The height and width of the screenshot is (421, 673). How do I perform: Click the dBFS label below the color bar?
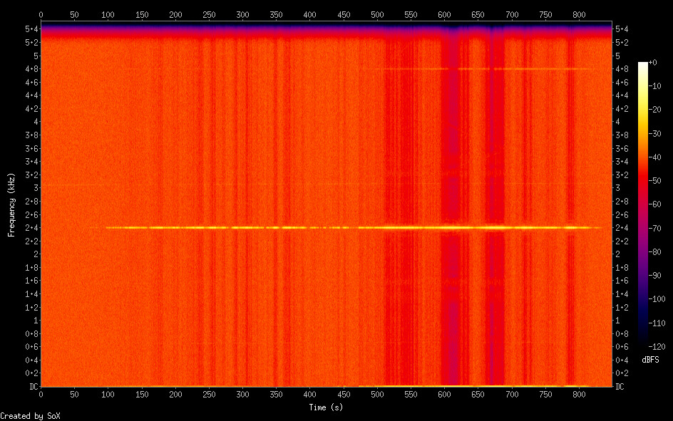[x=649, y=360]
